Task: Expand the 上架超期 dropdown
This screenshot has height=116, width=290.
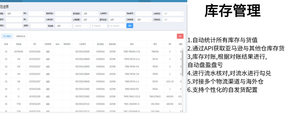Action: [x=90, y=20]
